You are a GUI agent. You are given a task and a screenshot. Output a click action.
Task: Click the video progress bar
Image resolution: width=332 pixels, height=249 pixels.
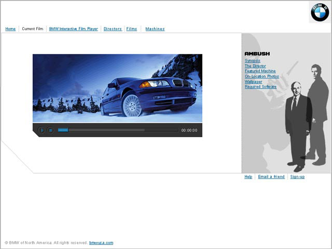118,130
